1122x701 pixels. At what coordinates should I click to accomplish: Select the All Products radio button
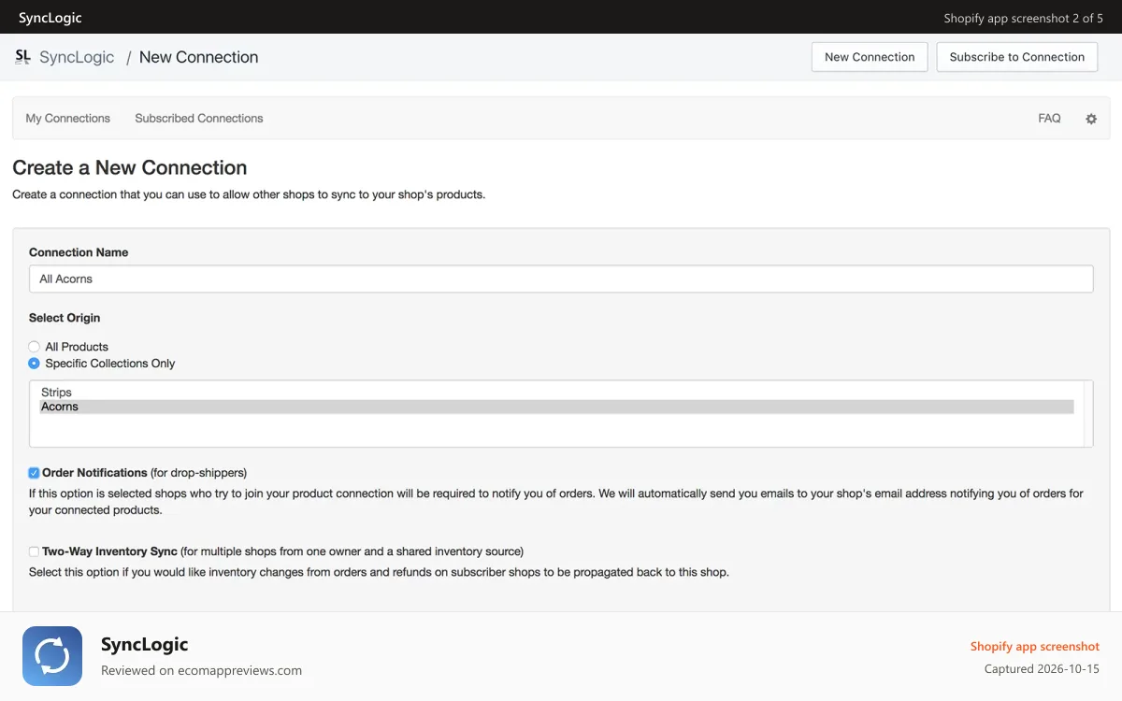coord(34,347)
